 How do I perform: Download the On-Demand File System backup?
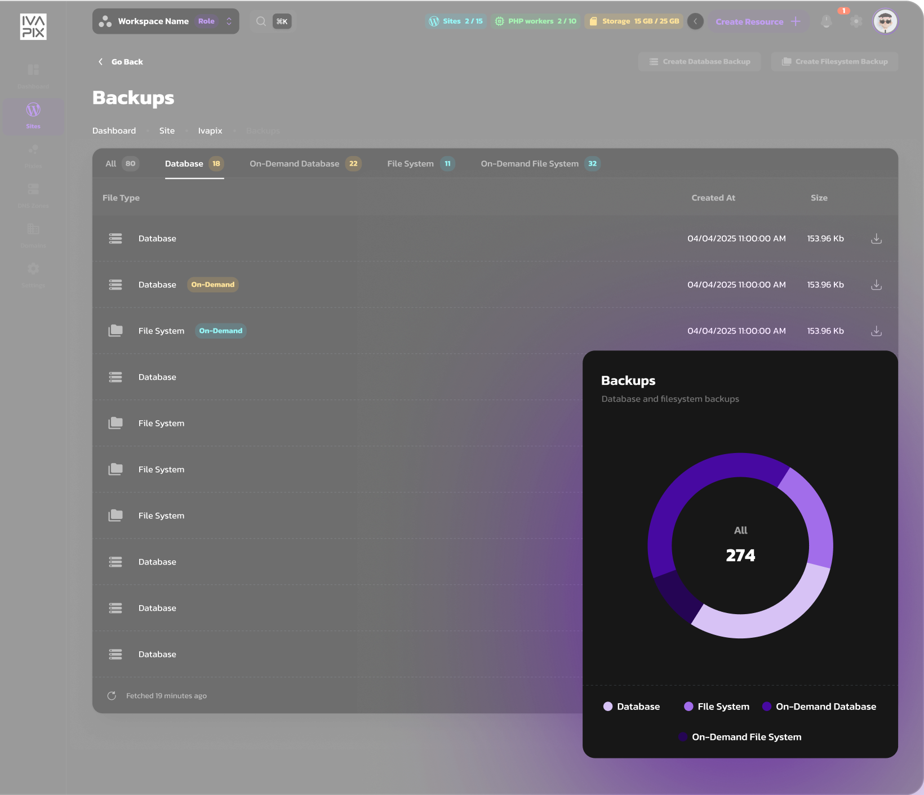click(876, 331)
